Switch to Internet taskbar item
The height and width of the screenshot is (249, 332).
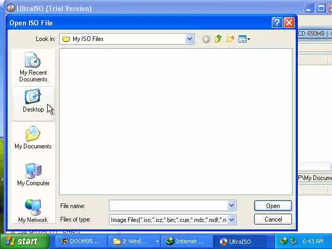(187, 241)
